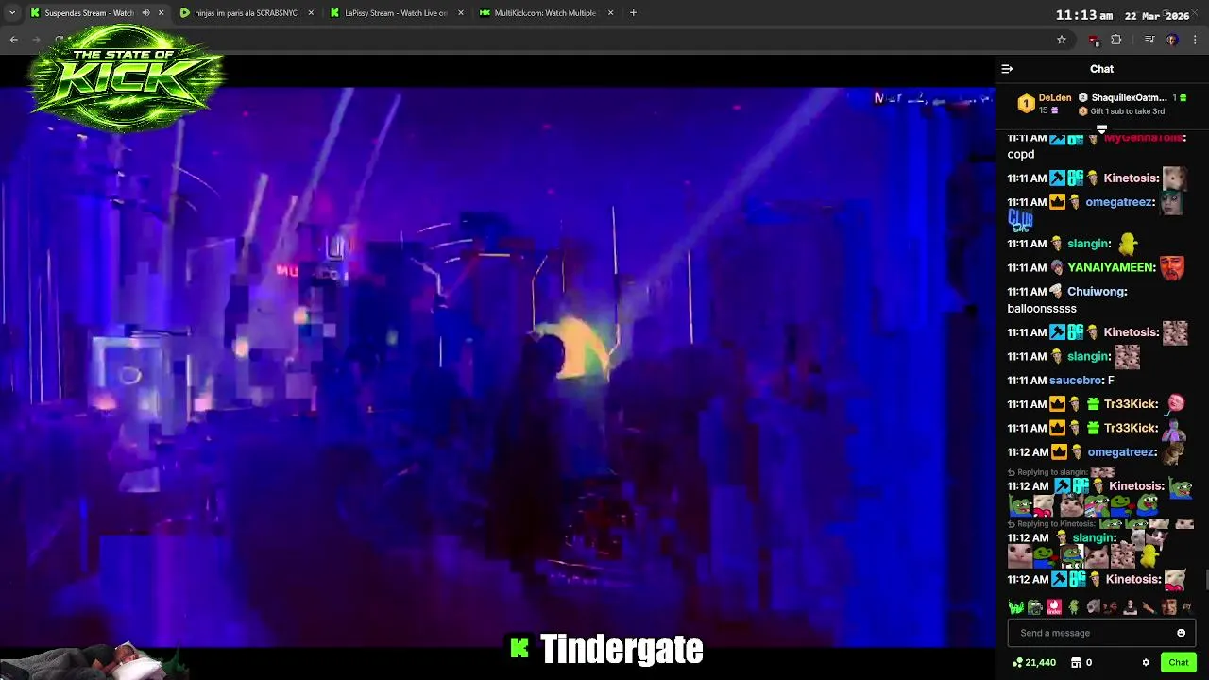Go back with the browser back arrow
This screenshot has width=1209, height=680.
click(x=13, y=40)
